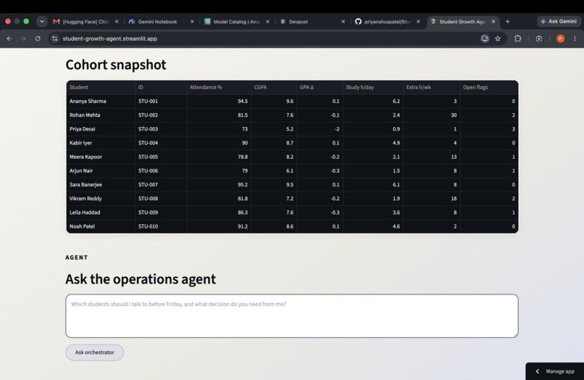The width and height of the screenshot is (584, 380).
Task: Open a new tab with plus icon
Action: coord(507,22)
